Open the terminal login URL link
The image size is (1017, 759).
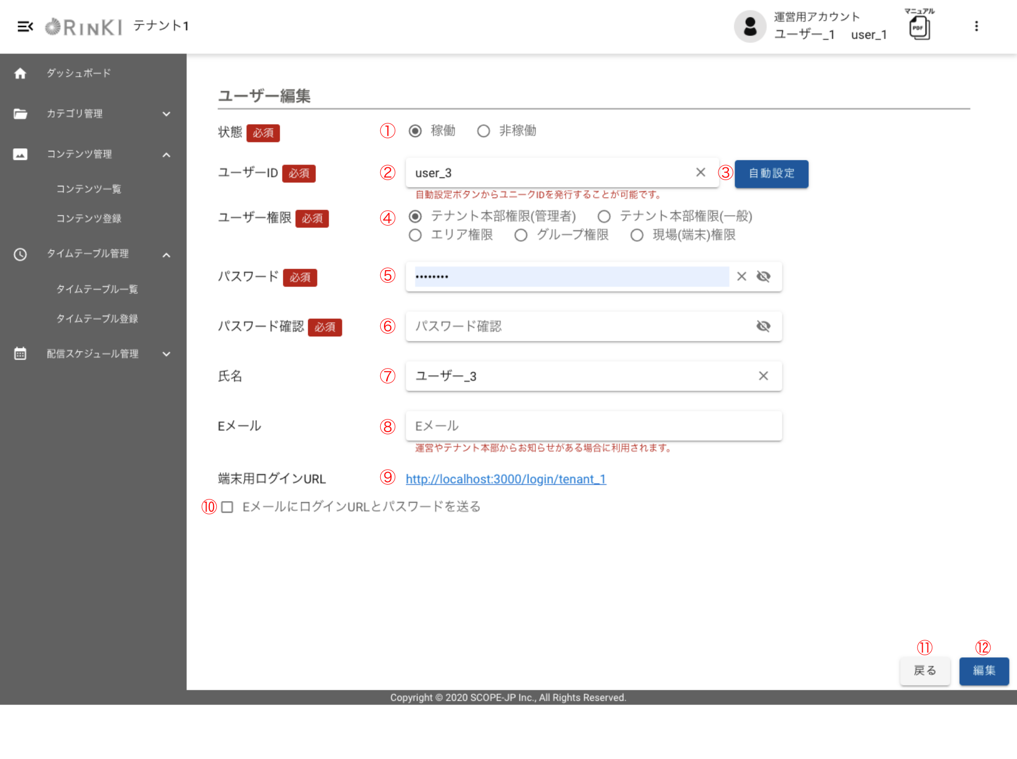[505, 479]
